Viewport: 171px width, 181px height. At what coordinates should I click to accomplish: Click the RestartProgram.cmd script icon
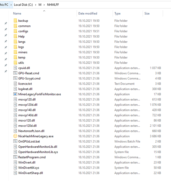pyautogui.click(x=15, y=157)
